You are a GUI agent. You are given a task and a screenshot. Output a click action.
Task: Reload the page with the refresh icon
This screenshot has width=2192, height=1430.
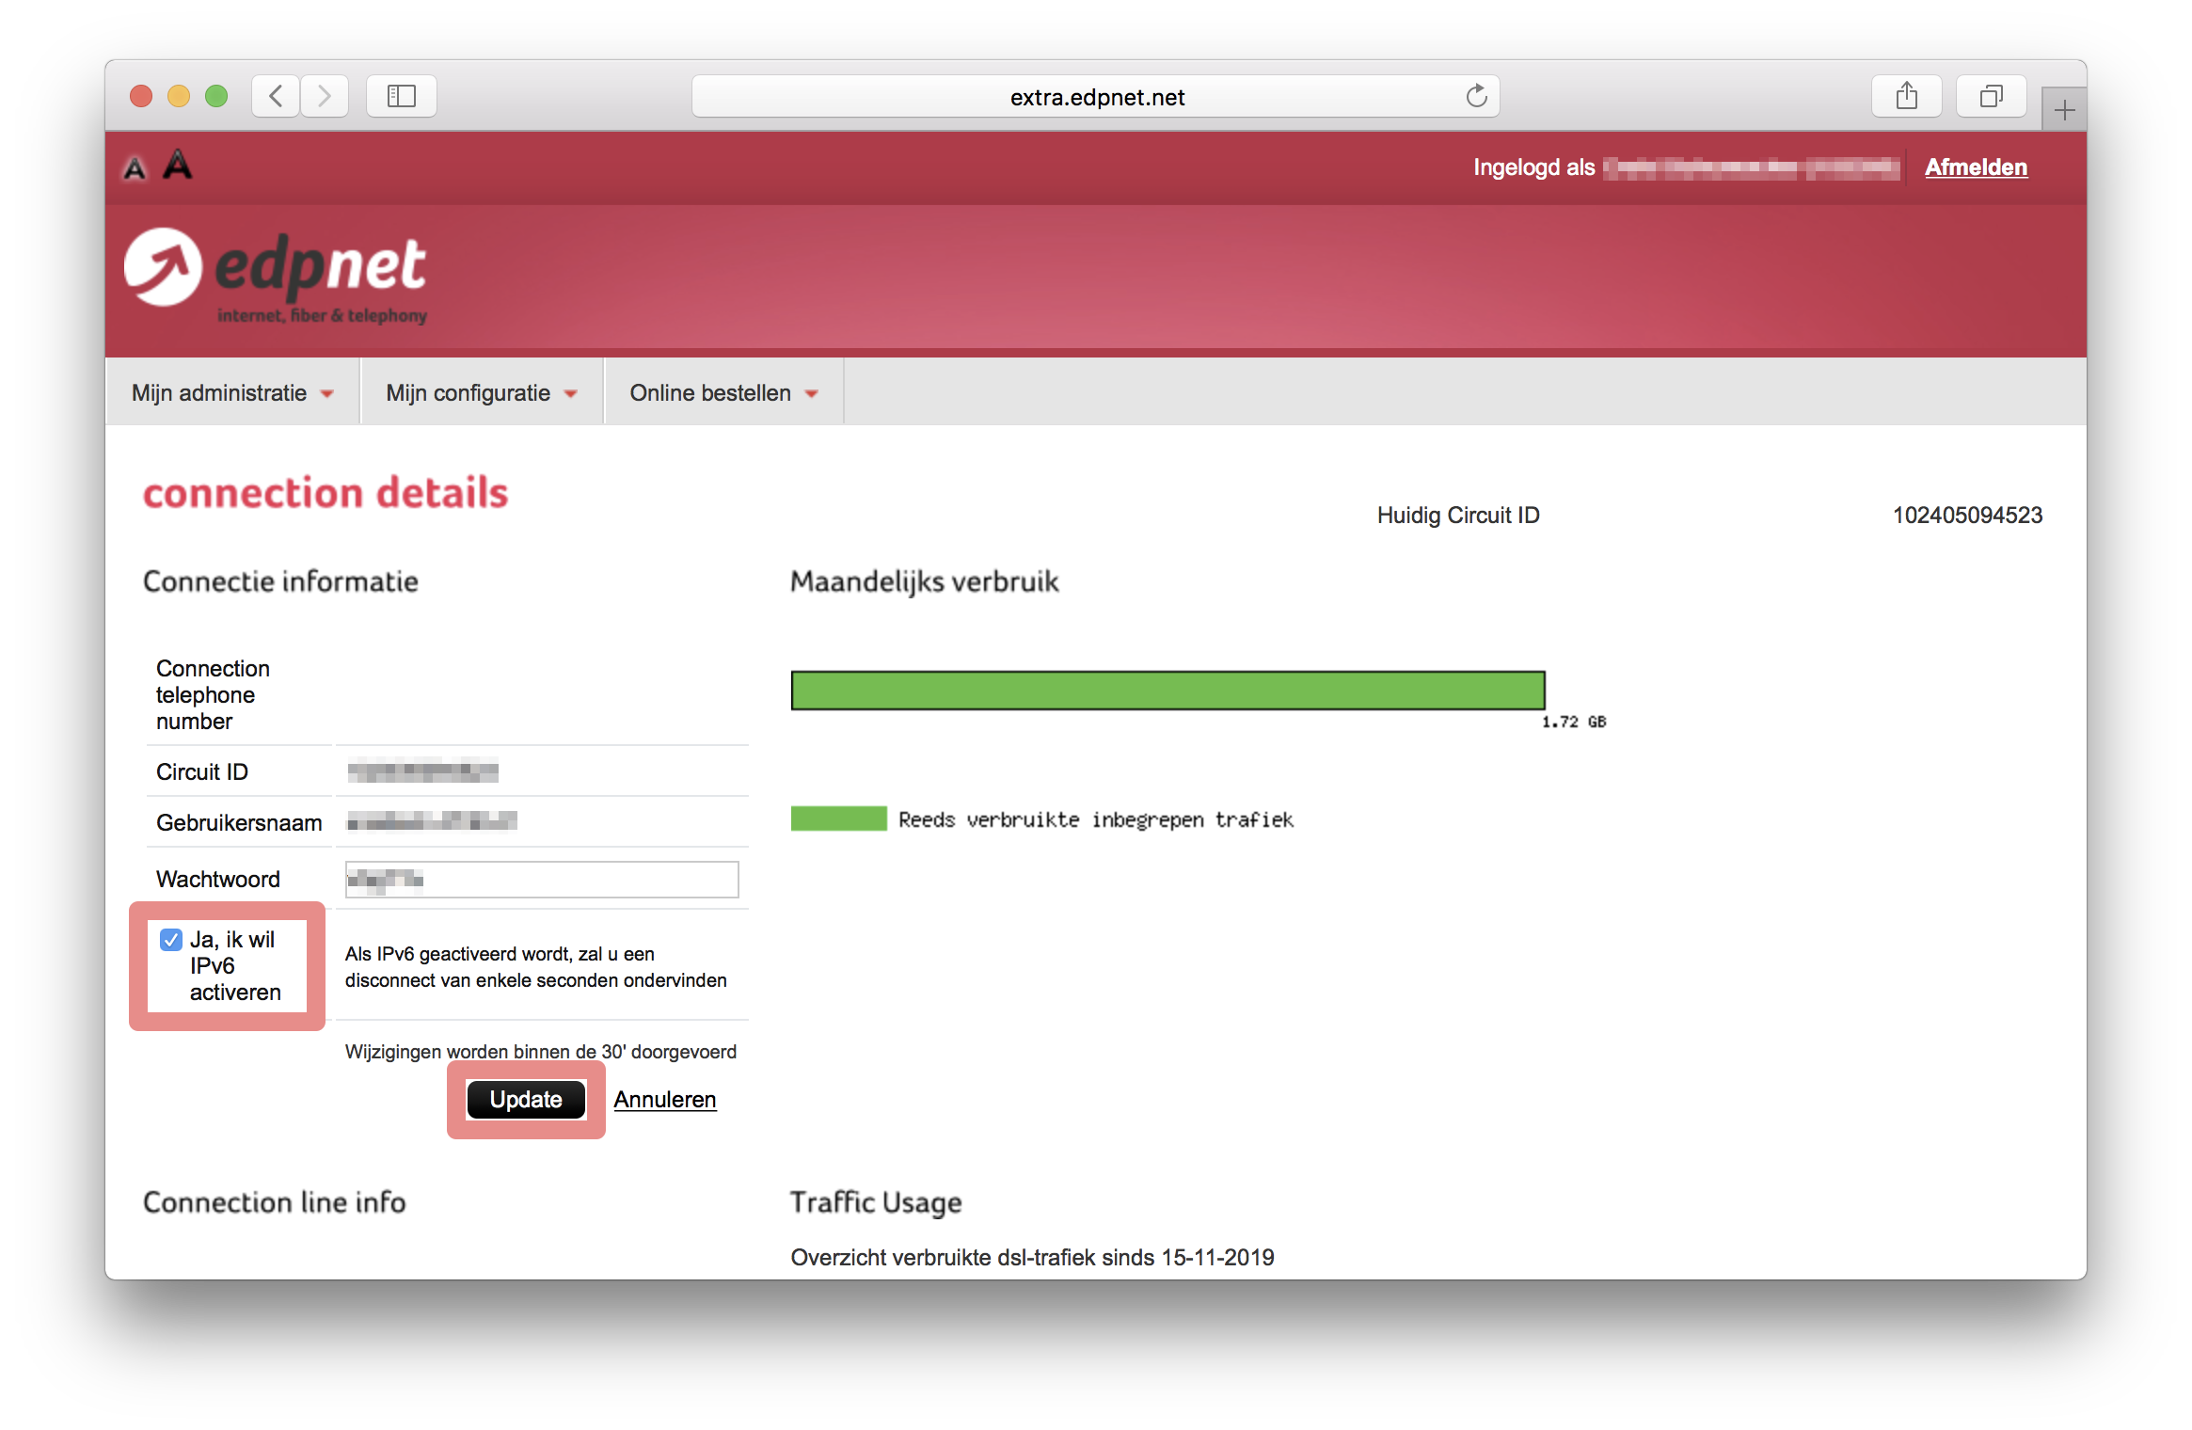[1476, 96]
